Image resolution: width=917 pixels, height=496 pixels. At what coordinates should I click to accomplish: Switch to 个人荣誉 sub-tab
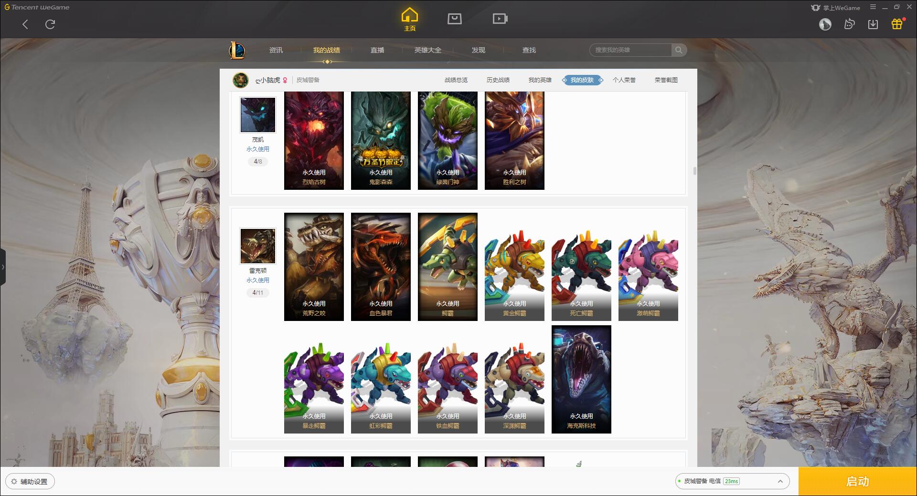[624, 80]
